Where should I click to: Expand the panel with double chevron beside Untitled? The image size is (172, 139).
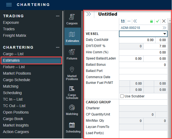point(89,14)
